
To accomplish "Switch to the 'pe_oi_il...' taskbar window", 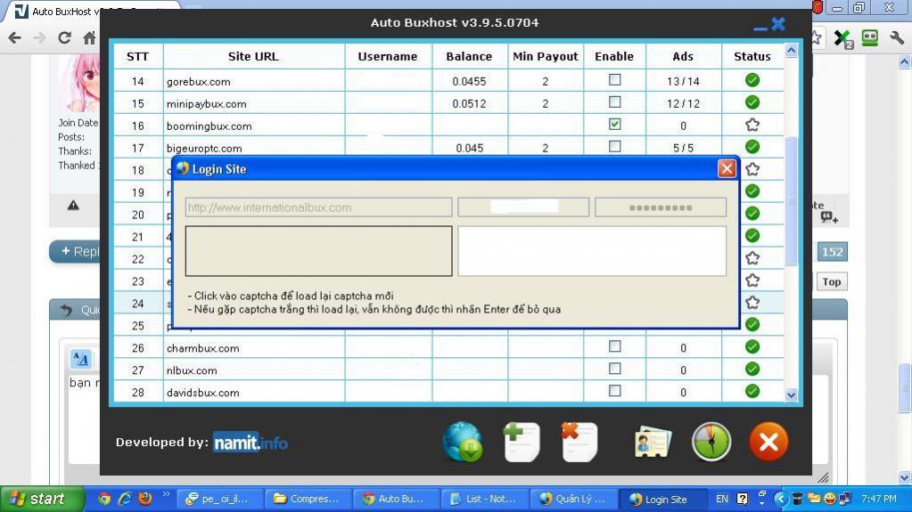I will [218, 499].
